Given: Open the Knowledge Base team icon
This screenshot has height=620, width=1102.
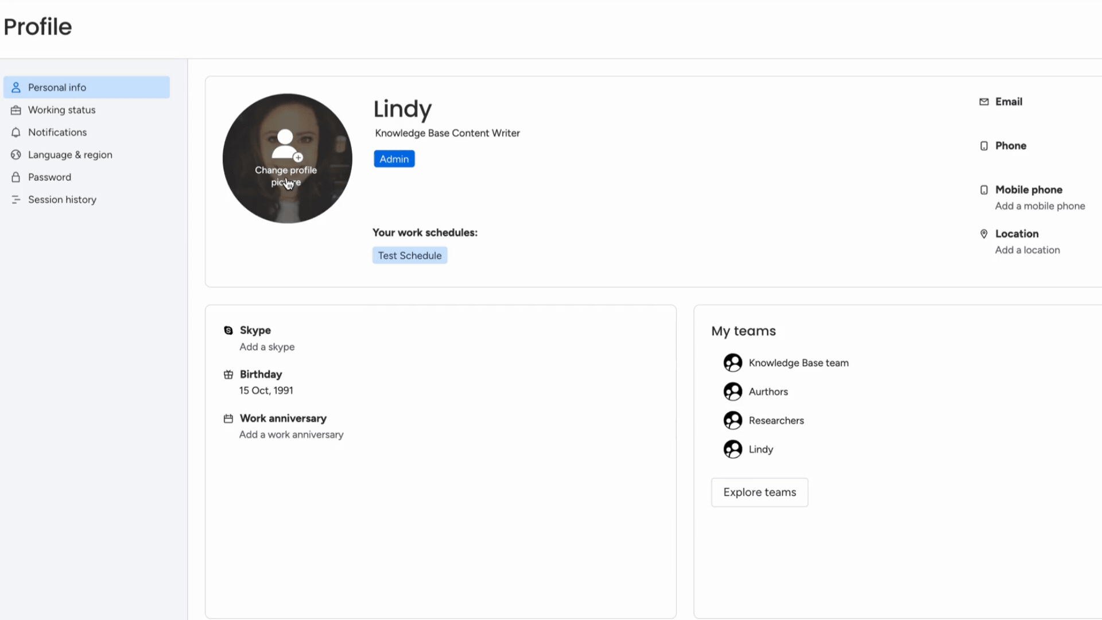Looking at the screenshot, I should point(732,363).
